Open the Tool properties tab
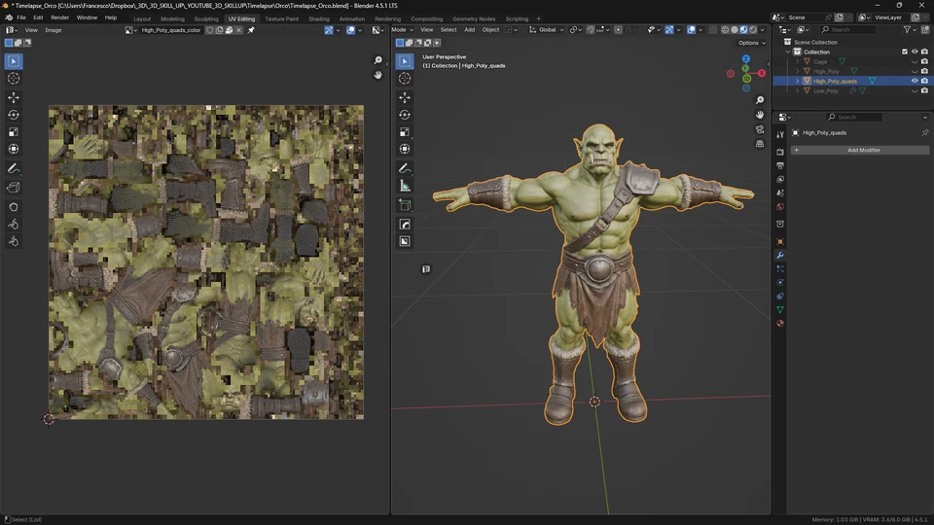The height and width of the screenshot is (525, 934). 779,135
